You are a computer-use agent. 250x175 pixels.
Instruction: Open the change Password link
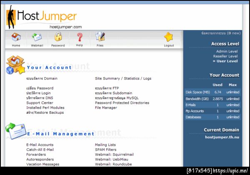click(x=40, y=88)
